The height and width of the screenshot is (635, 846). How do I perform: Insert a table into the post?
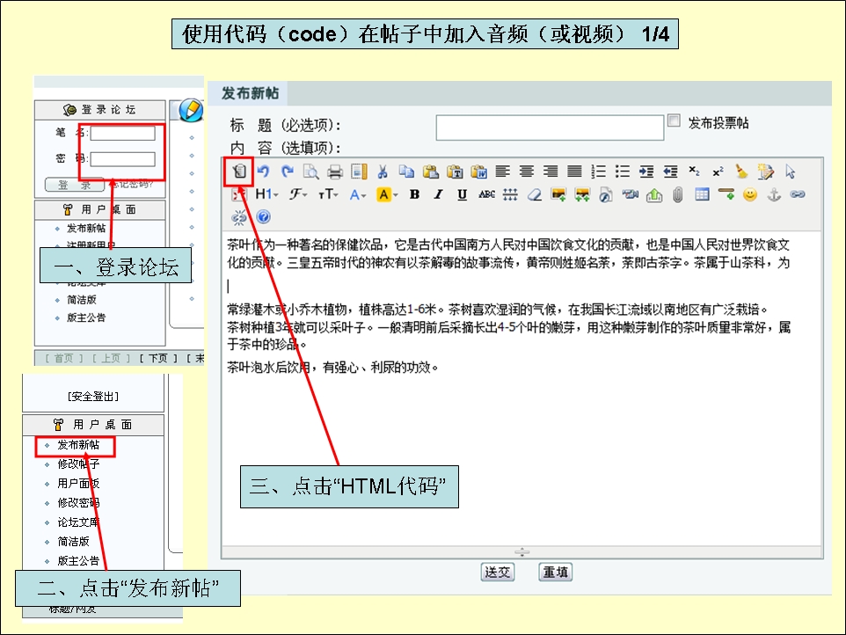click(702, 193)
